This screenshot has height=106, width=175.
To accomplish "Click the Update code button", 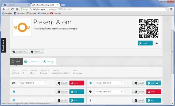I will [20, 52].
